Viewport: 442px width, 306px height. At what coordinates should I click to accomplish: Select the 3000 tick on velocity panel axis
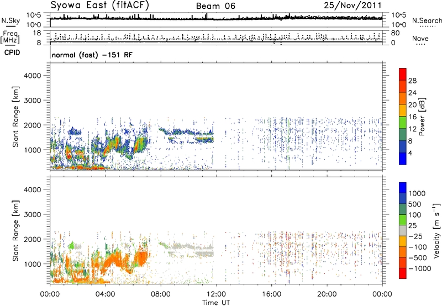(x=33, y=214)
